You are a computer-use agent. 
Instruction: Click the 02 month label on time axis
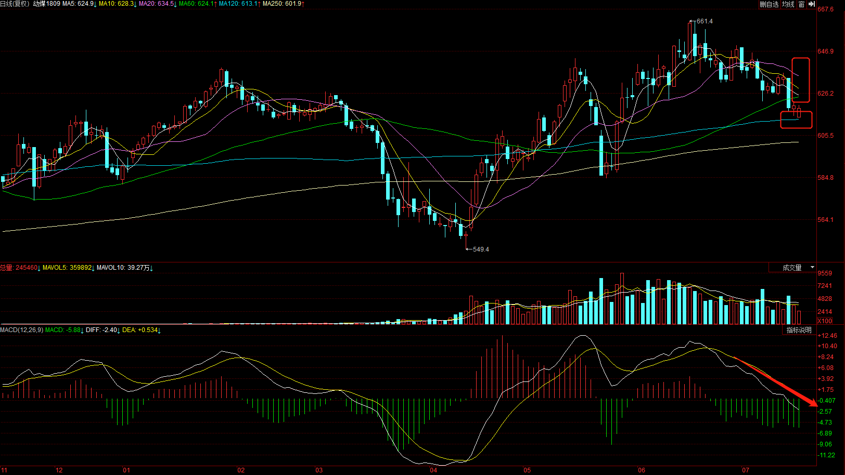241,470
